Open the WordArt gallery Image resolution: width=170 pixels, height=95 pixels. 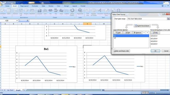[x=100, y=12]
